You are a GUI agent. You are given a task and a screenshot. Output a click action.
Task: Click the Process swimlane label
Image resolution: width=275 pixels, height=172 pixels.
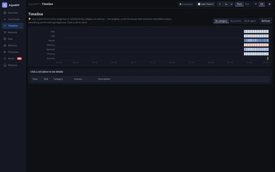pyautogui.click(x=51, y=54)
